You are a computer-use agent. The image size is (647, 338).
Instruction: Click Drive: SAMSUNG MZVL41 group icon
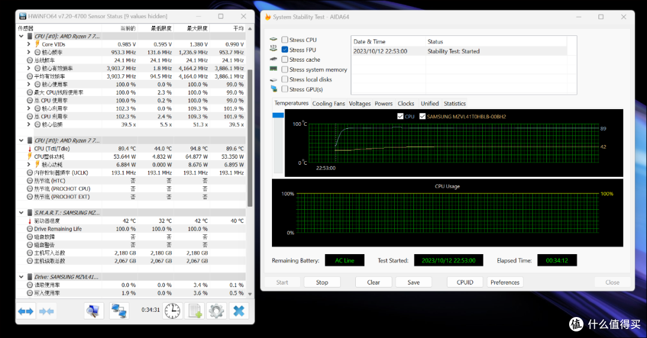coord(30,277)
